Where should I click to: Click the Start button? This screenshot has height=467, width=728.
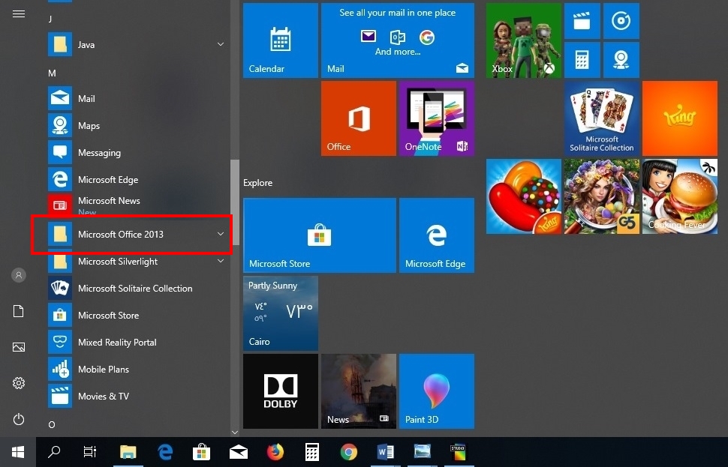(x=18, y=452)
